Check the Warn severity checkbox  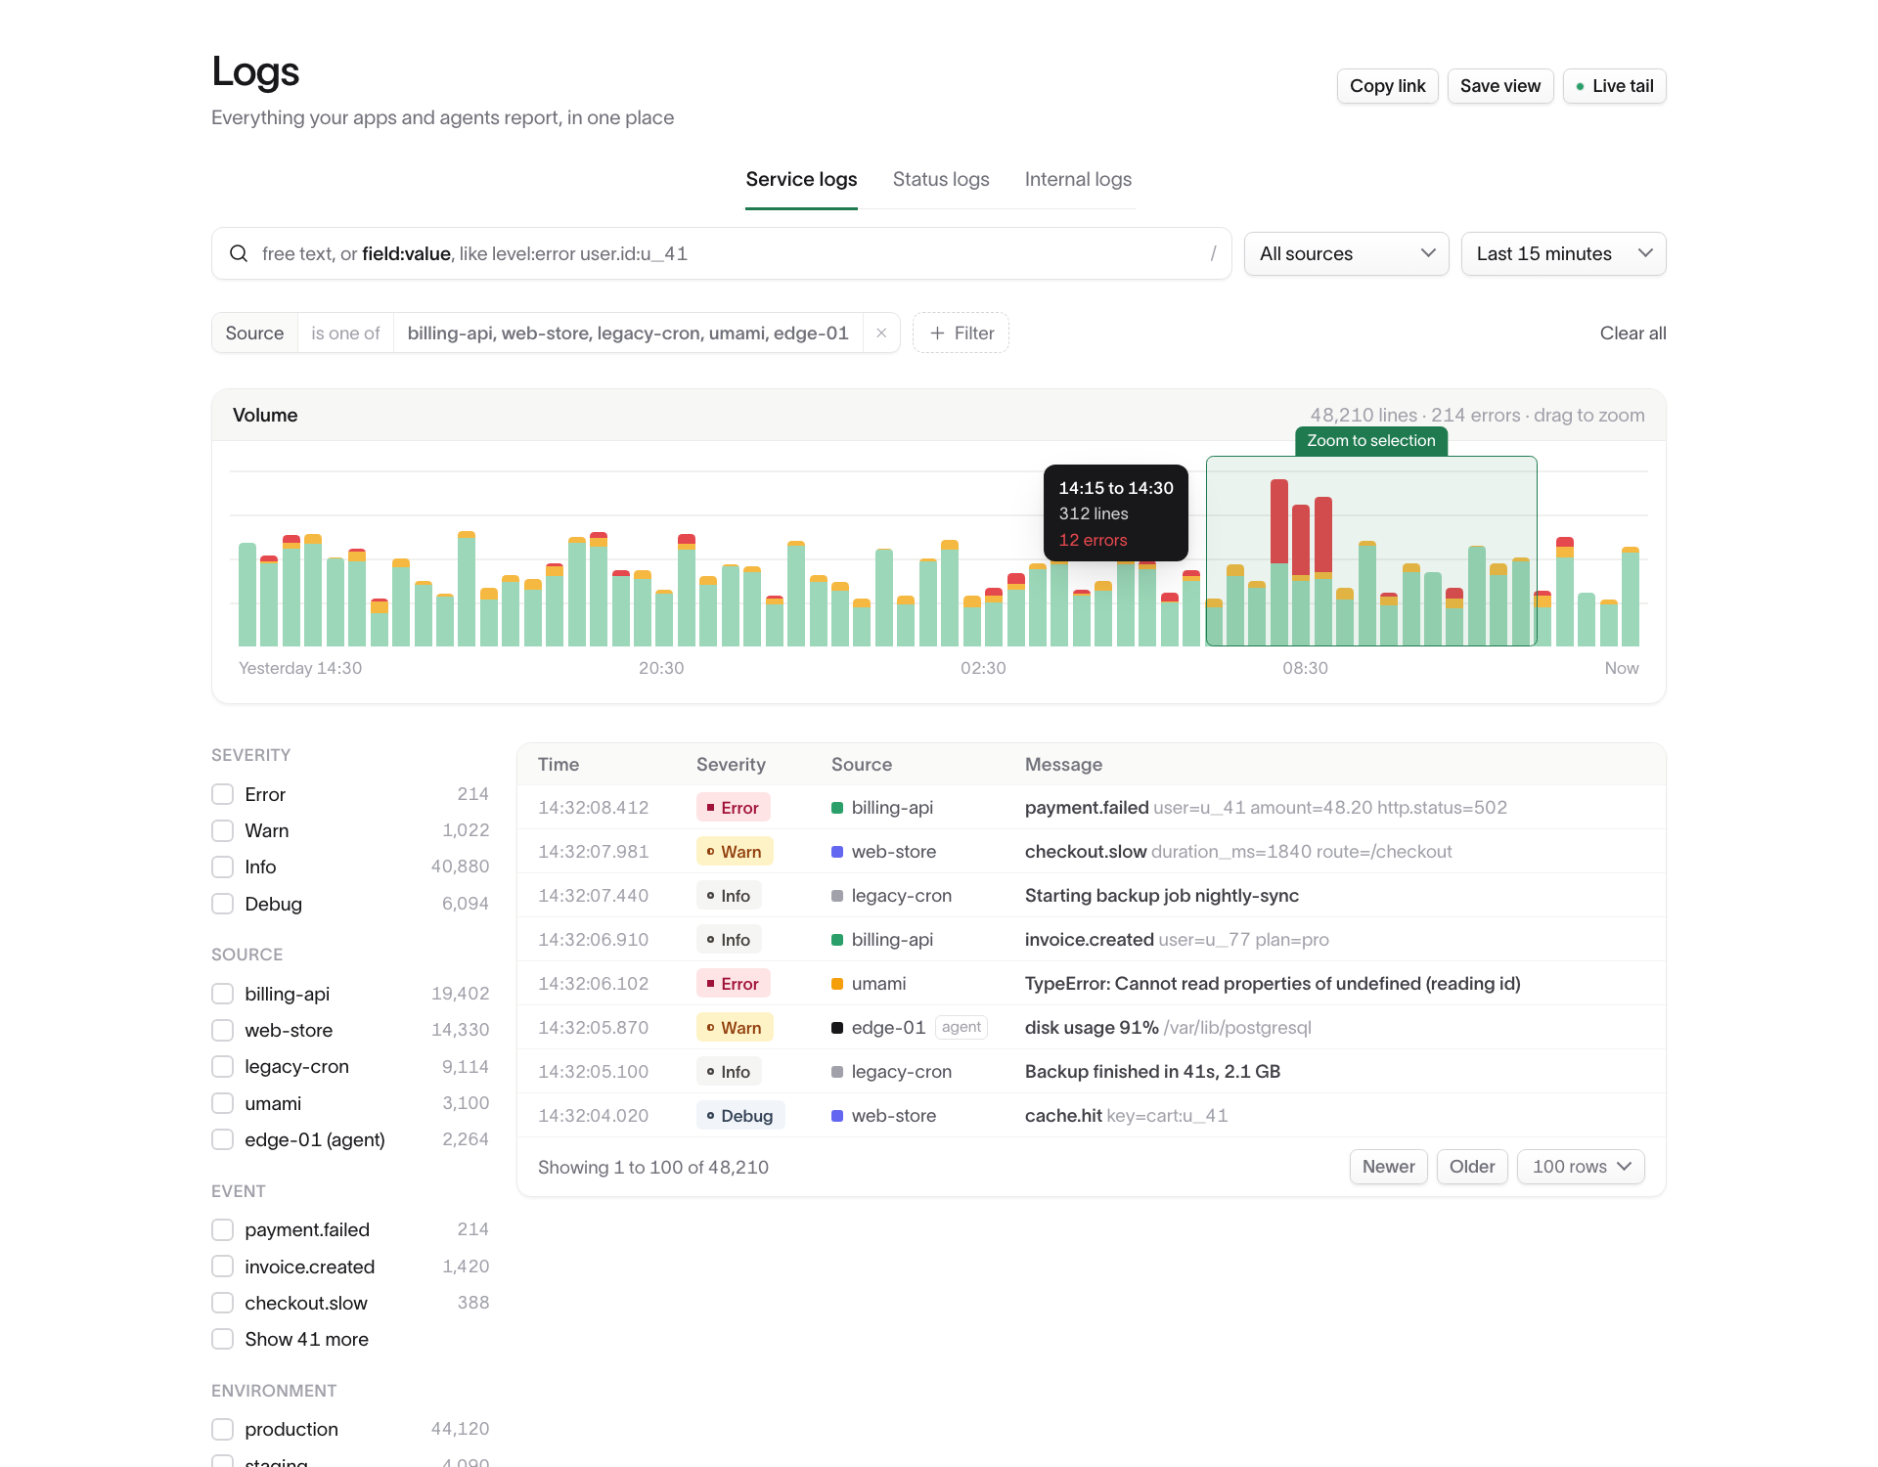click(x=223, y=830)
